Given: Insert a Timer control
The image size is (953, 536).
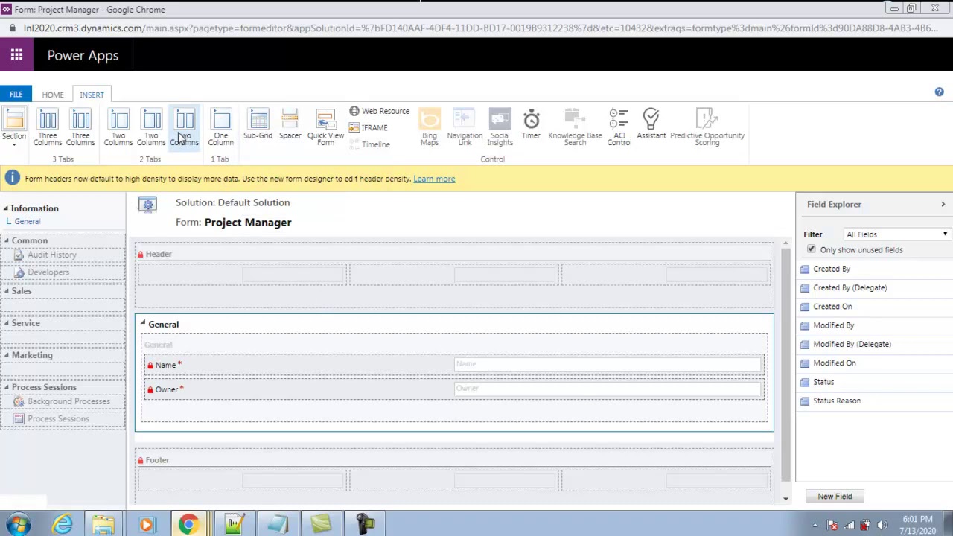Looking at the screenshot, I should pos(531,124).
